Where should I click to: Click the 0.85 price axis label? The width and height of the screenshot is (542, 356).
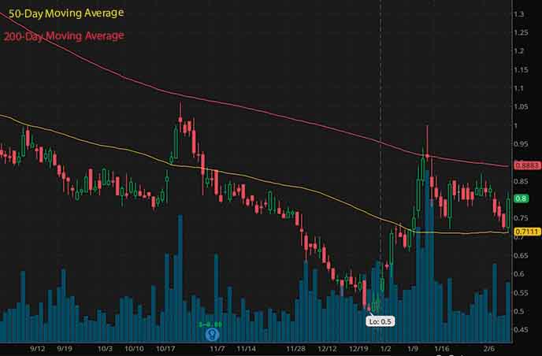(x=521, y=181)
